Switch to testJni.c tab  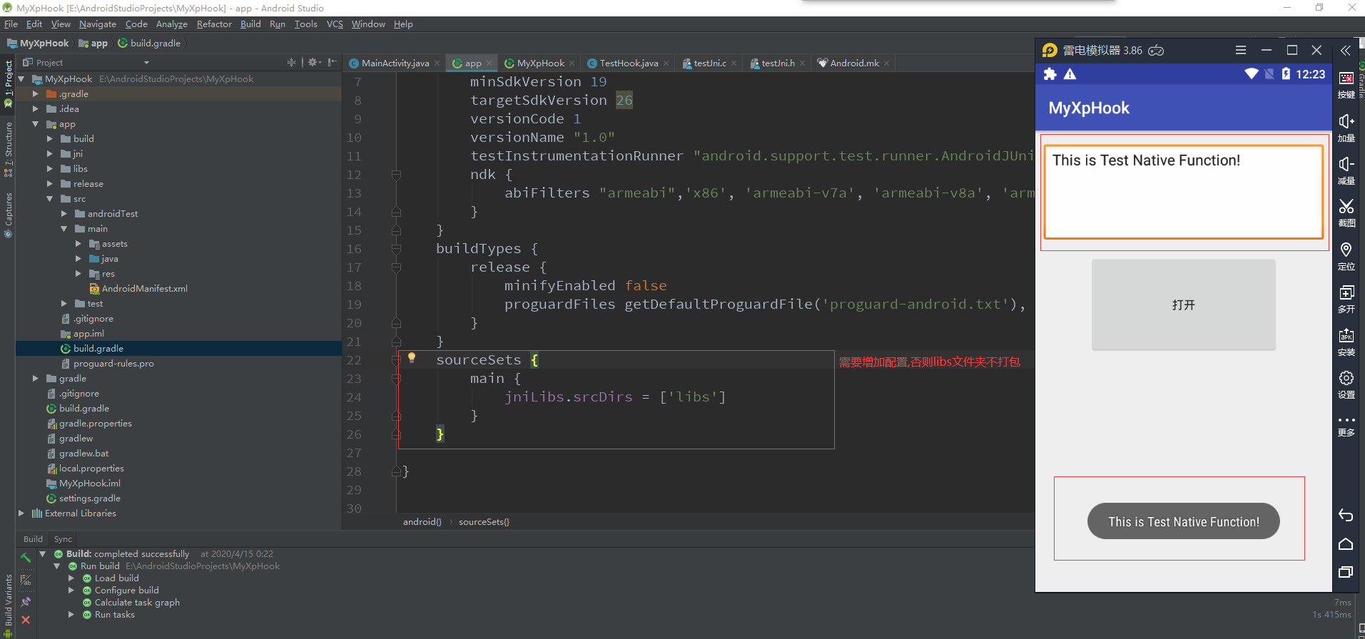tap(709, 63)
